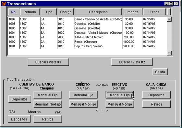Open Buscar / Vista #1

tap(48, 62)
